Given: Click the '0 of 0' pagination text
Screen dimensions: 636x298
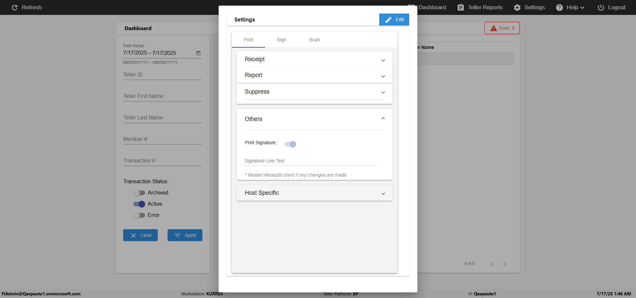Looking at the screenshot, I should click(469, 264).
